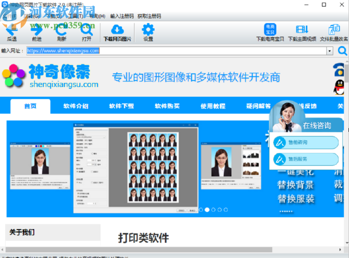Click the 神奇像素 colorful logo
The height and width of the screenshot is (258, 349).
tap(14, 75)
